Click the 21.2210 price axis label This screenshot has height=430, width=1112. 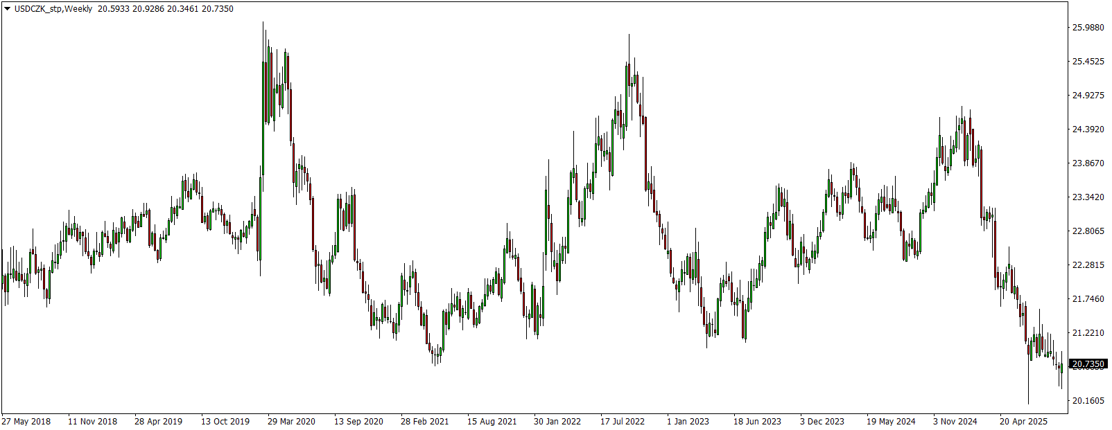pos(1088,333)
